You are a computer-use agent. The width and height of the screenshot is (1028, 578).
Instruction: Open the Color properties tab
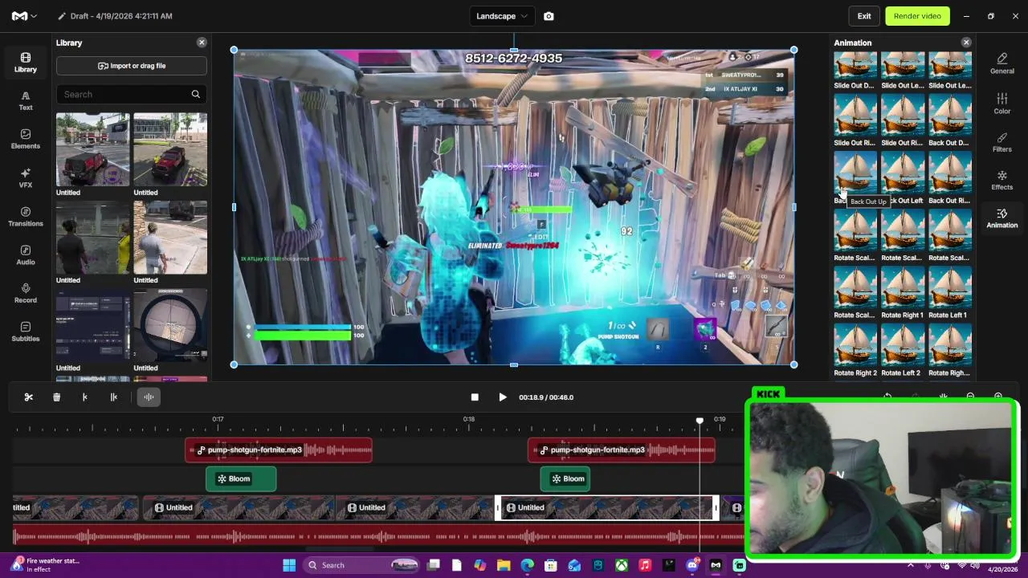click(x=1001, y=104)
